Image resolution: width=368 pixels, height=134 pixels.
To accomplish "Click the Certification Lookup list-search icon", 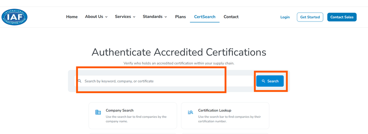I will pyautogui.click(x=190, y=113).
